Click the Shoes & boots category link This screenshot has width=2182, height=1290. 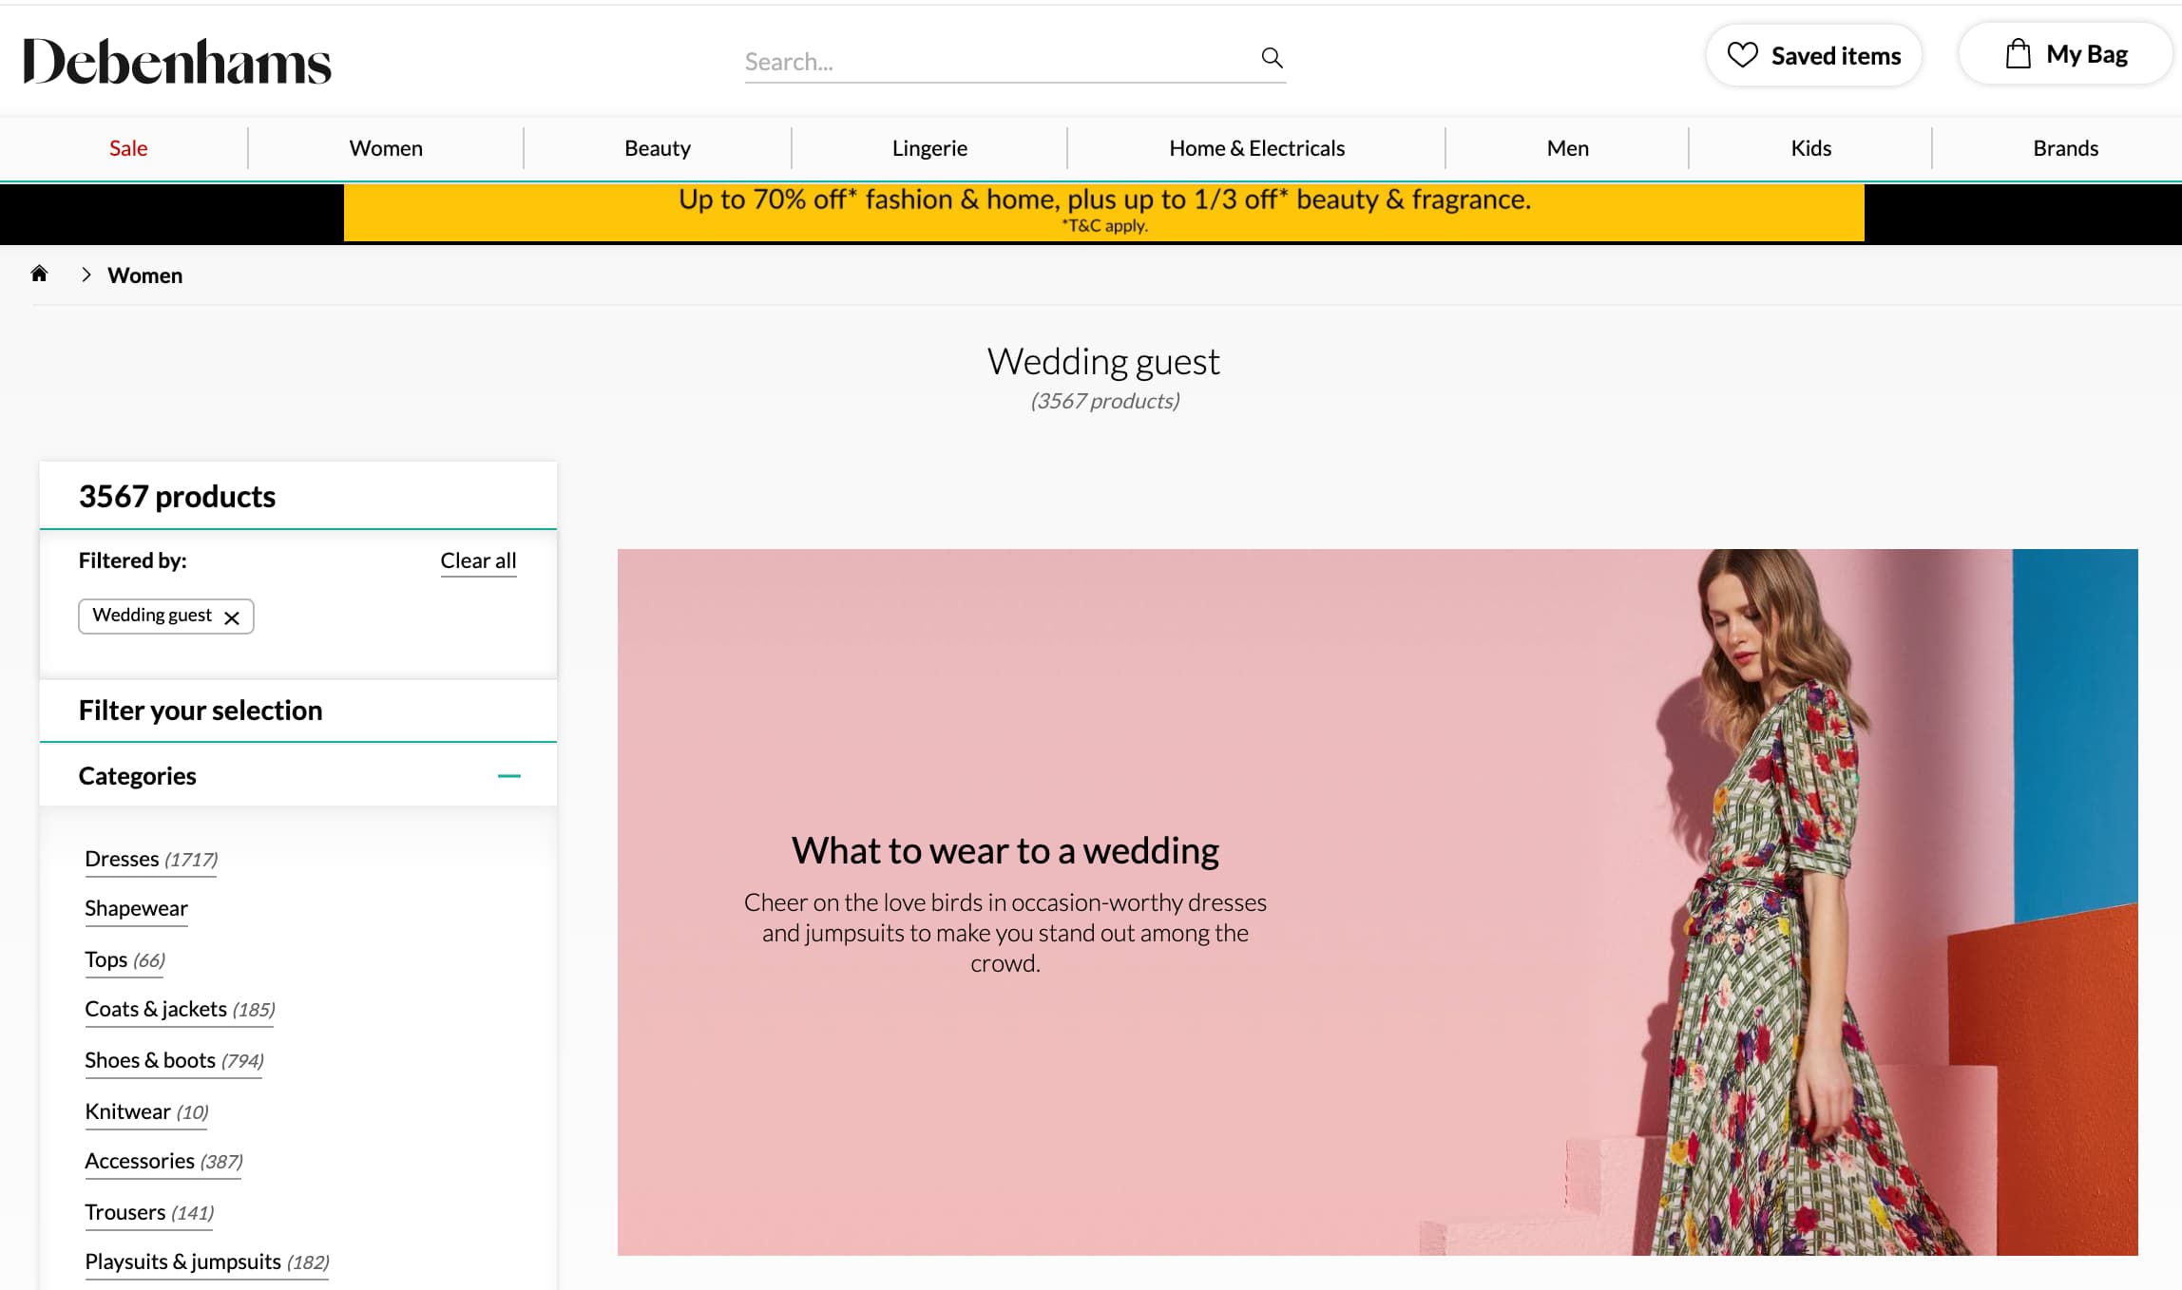[174, 1058]
